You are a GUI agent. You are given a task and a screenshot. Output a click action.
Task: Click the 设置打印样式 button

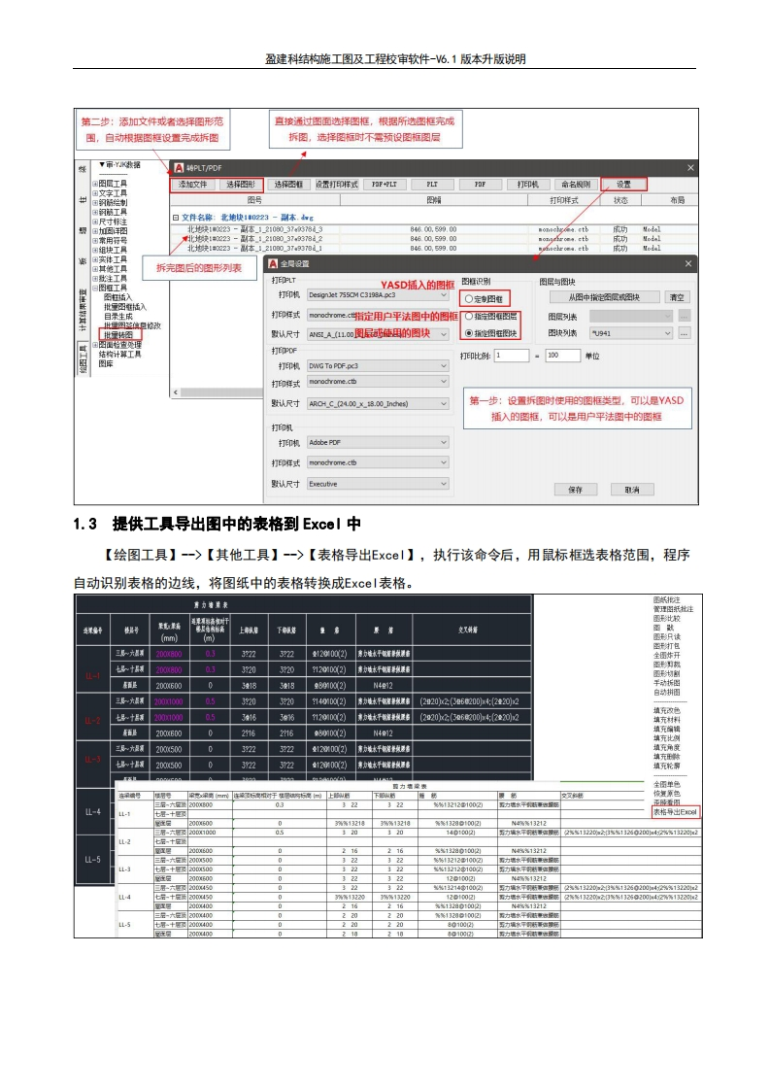[x=336, y=185]
